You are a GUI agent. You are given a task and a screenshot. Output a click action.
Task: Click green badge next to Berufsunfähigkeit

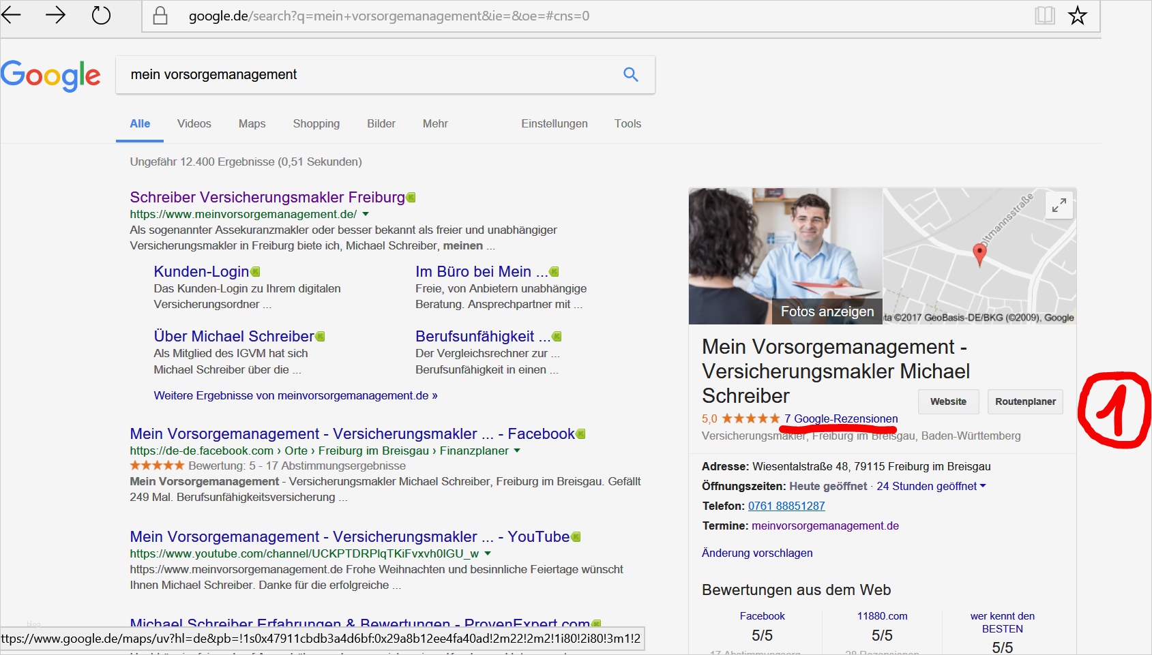(x=557, y=337)
